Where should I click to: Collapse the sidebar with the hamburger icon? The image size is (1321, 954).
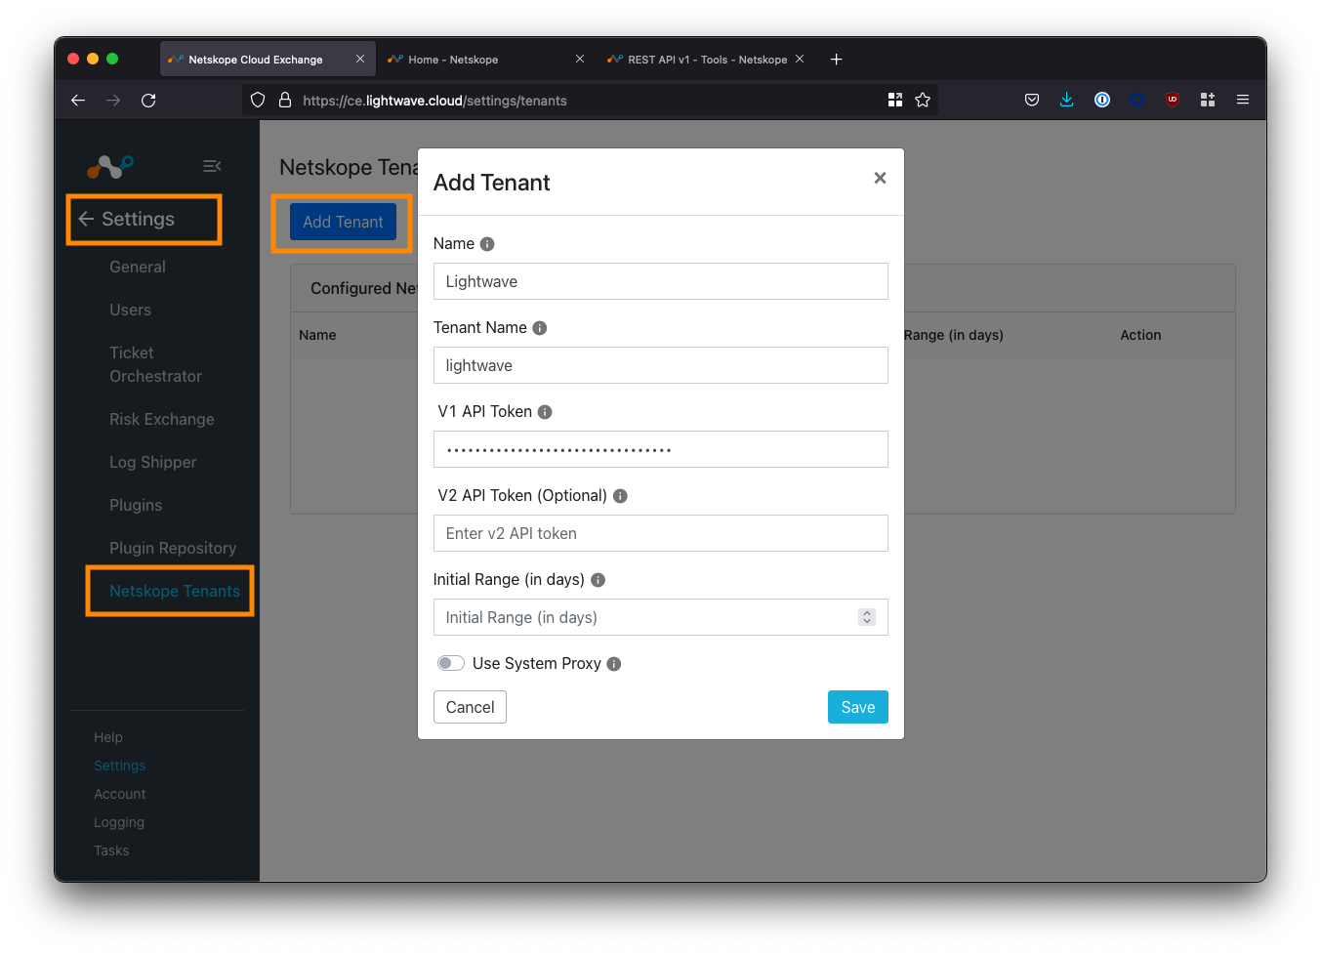[x=212, y=166]
